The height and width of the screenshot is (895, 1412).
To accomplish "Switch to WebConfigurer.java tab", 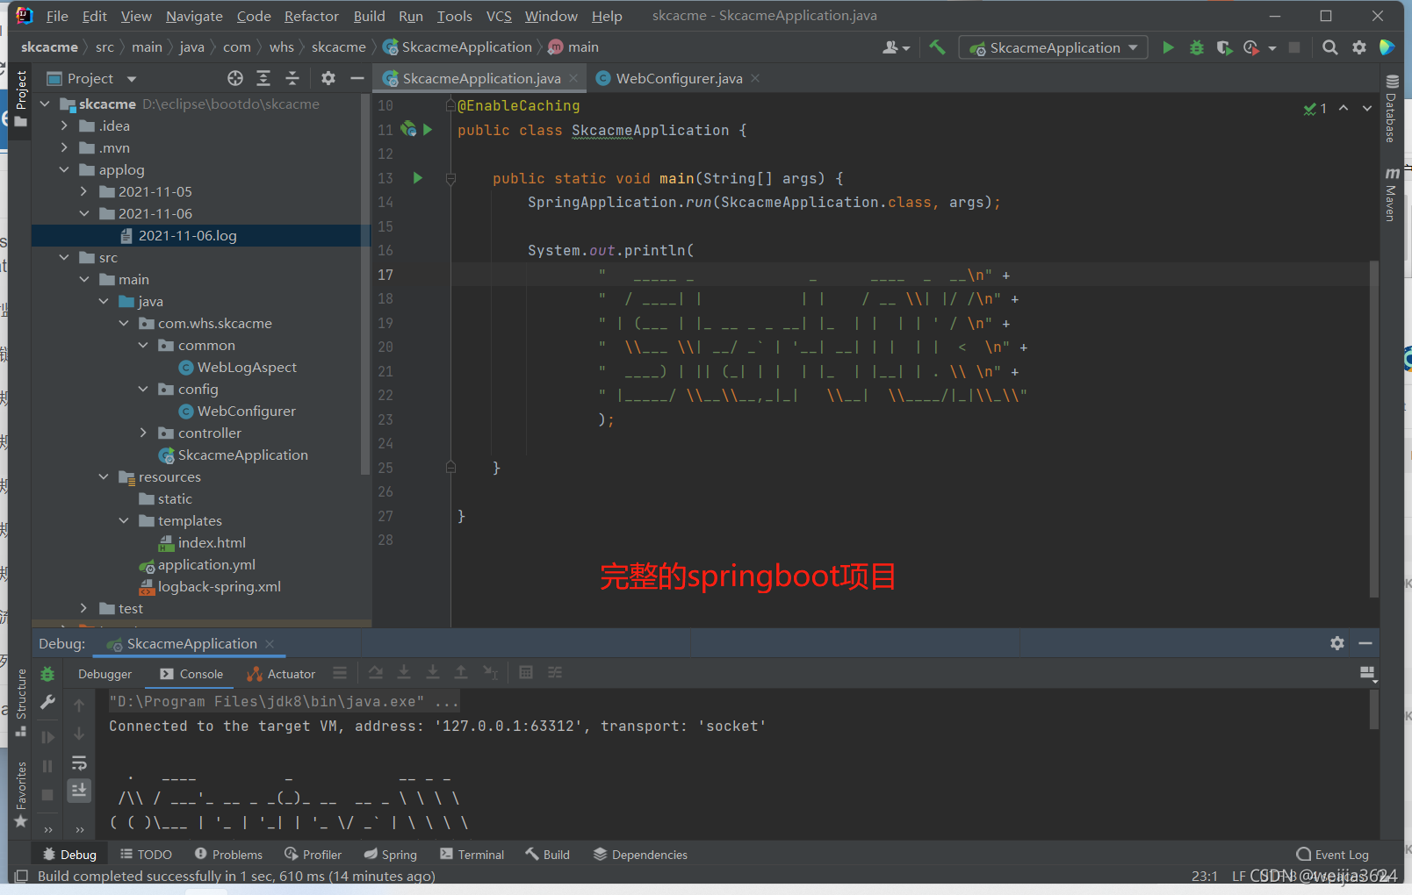I will pos(678,78).
